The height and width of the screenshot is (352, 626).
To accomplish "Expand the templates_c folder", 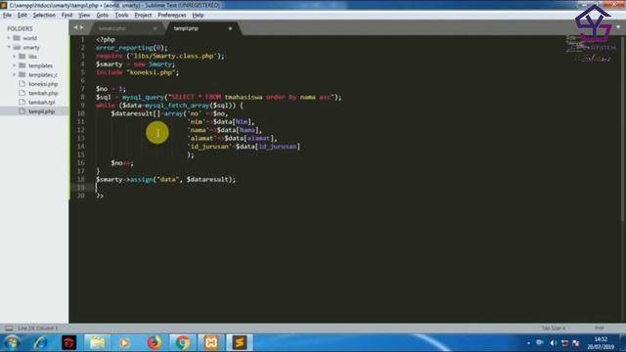I will (15, 74).
